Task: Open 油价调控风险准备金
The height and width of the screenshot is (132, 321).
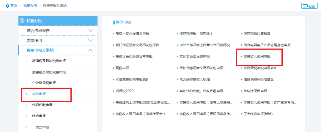Action: tap(258, 79)
